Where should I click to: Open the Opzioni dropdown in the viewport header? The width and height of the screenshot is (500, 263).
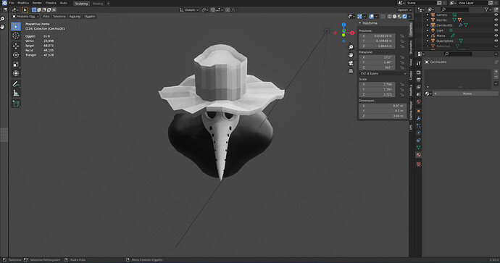(404, 10)
